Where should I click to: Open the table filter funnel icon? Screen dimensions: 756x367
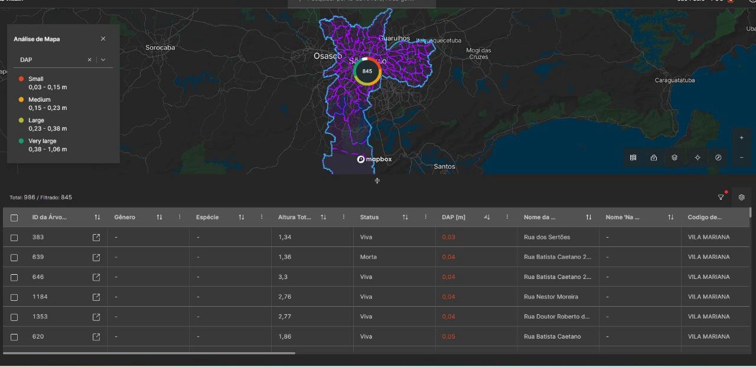point(721,197)
